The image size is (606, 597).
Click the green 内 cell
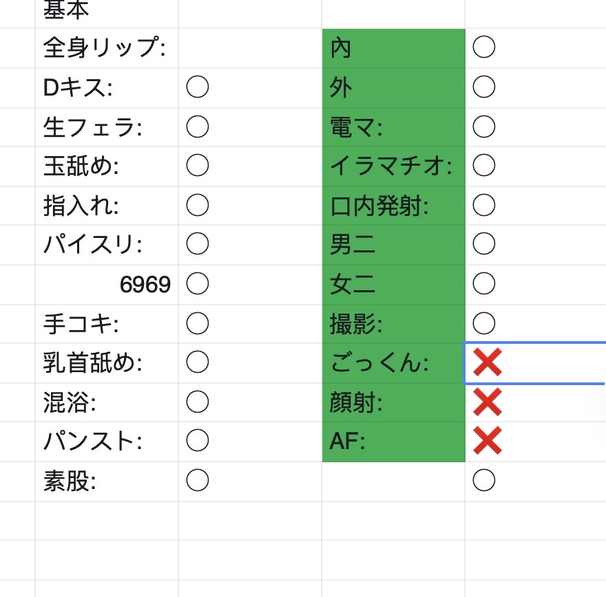pos(394,48)
